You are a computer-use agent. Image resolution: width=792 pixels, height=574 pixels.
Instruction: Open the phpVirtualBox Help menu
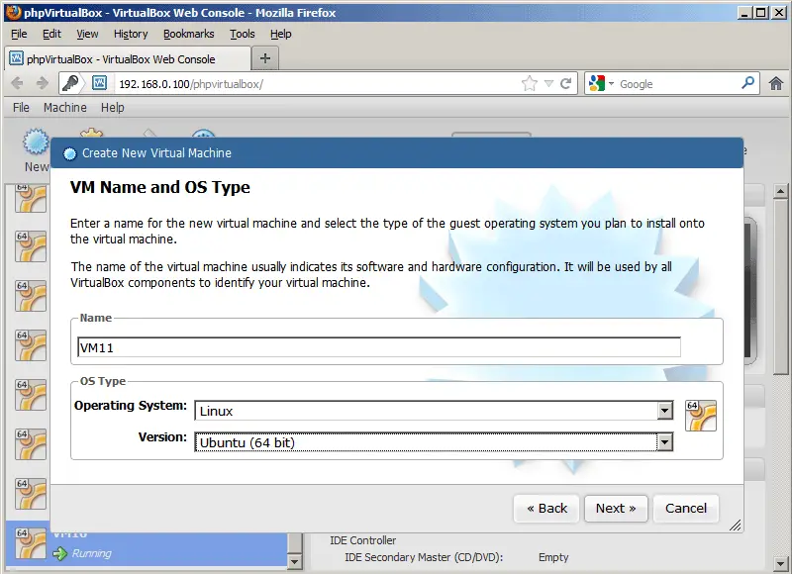[x=112, y=108]
